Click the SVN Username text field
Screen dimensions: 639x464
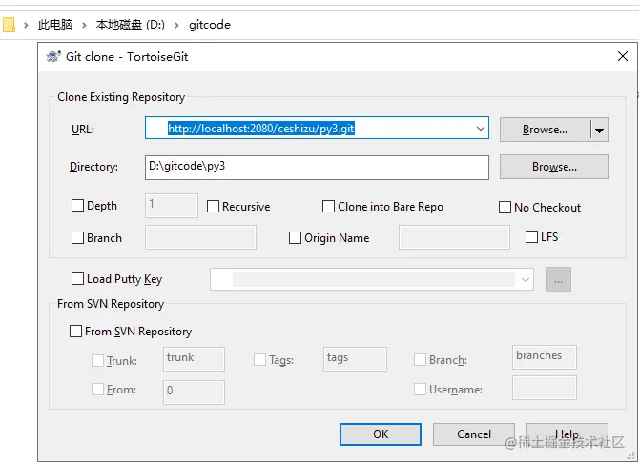[544, 388]
